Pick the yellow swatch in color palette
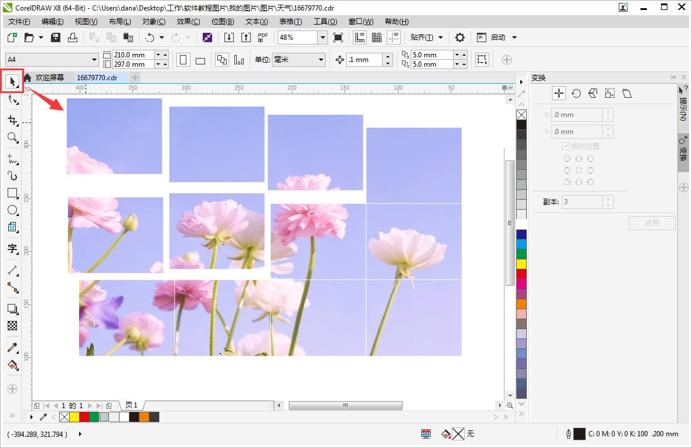Image resolution: width=692 pixels, height=448 pixels. click(x=521, y=264)
